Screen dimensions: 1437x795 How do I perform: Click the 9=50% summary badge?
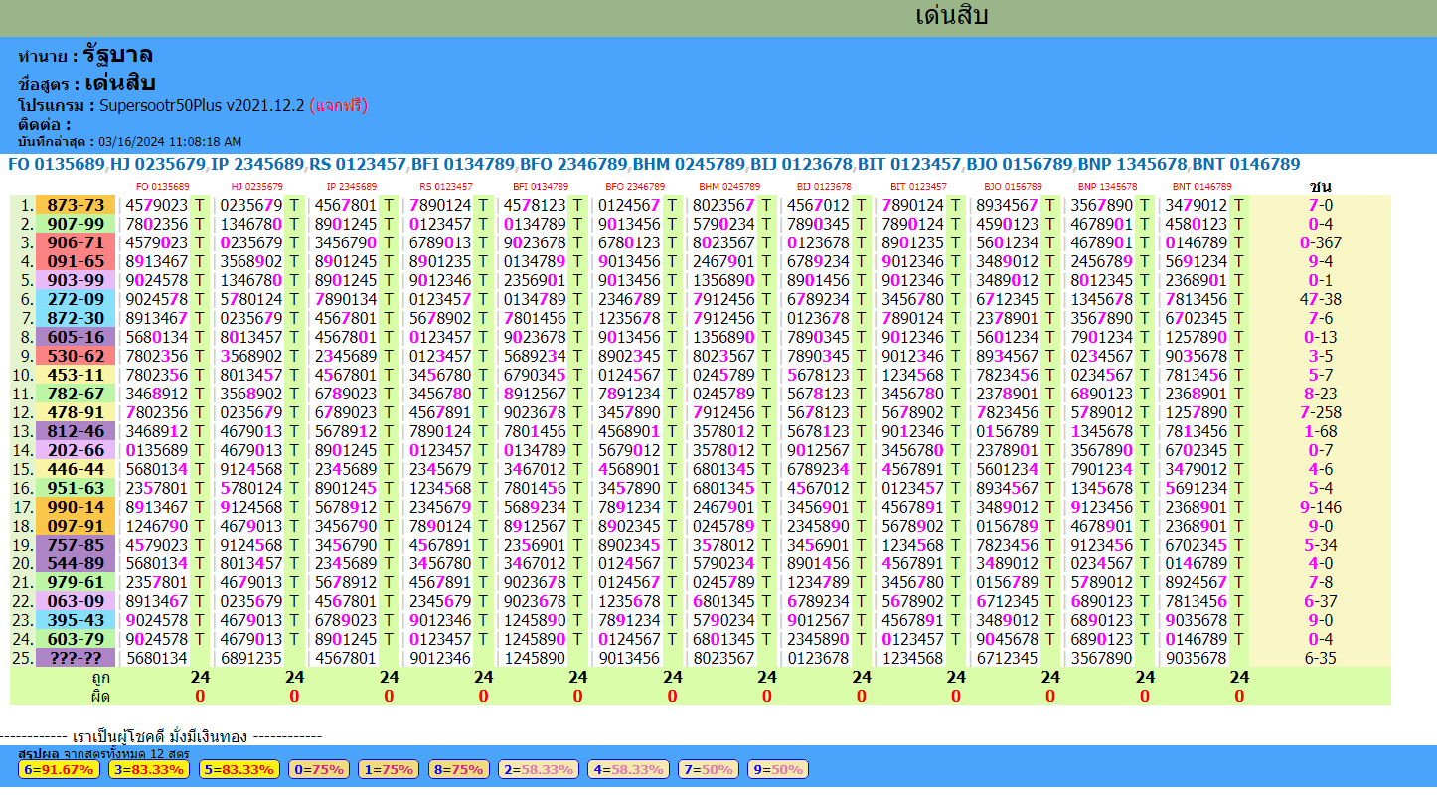[x=778, y=769]
